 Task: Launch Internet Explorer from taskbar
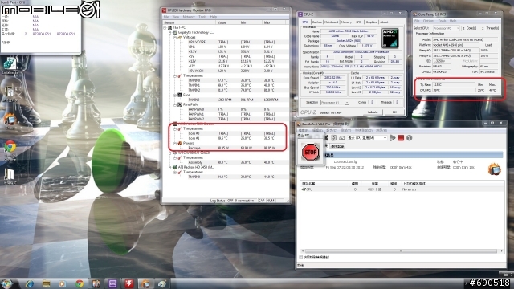(x=30, y=283)
